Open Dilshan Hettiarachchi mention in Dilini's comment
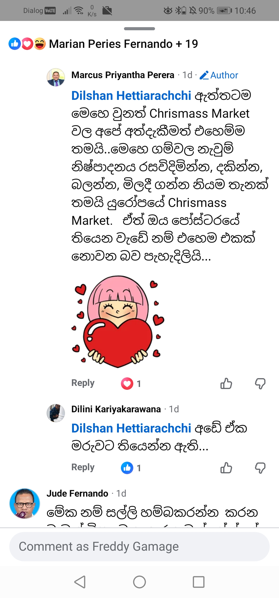This screenshot has height=598, width=279. click(131, 428)
